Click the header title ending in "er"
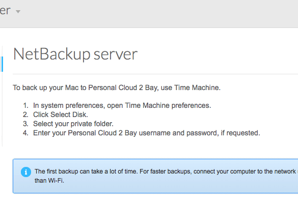Image resolution: width=298 pixels, height=200 pixels. pos(5,11)
